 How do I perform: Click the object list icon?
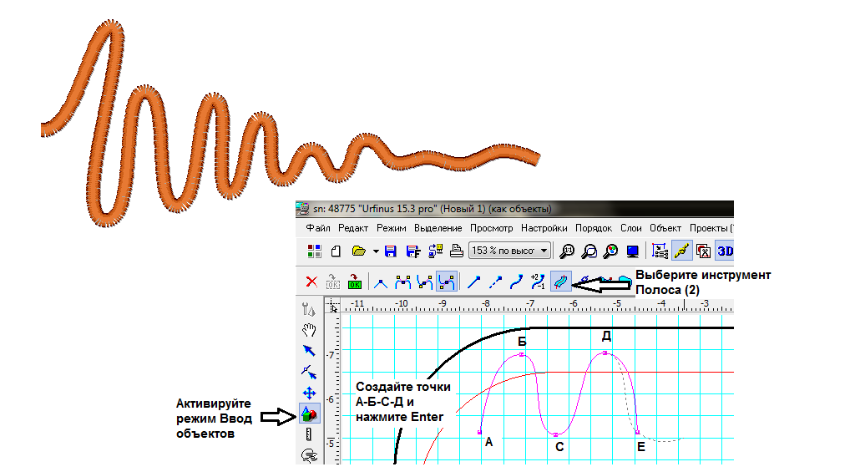(660, 251)
